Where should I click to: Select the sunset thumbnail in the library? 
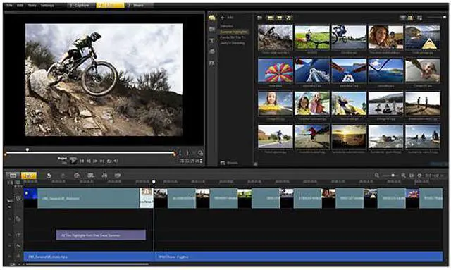click(x=349, y=137)
